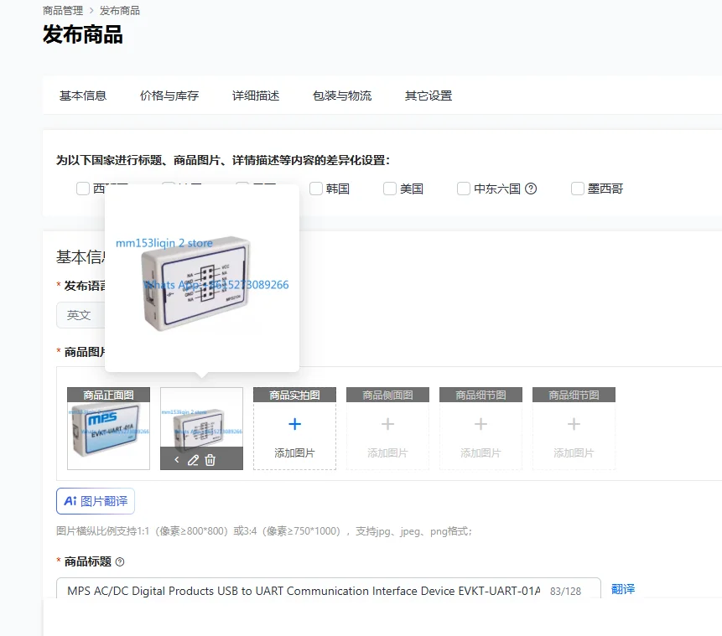The image size is (722, 636).
Task: Click 翻译 link next to product title
Action: pyautogui.click(x=623, y=589)
